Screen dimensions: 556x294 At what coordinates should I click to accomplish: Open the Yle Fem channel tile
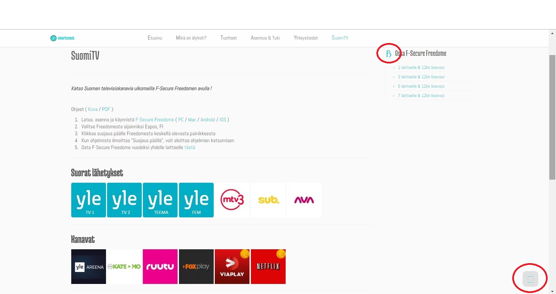pos(196,200)
